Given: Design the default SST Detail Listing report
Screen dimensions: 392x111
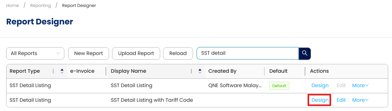Looking at the screenshot, I should pos(320,86).
